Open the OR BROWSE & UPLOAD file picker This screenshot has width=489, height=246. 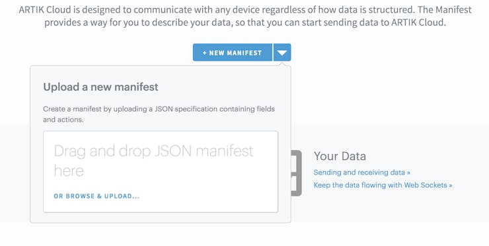tap(96, 196)
